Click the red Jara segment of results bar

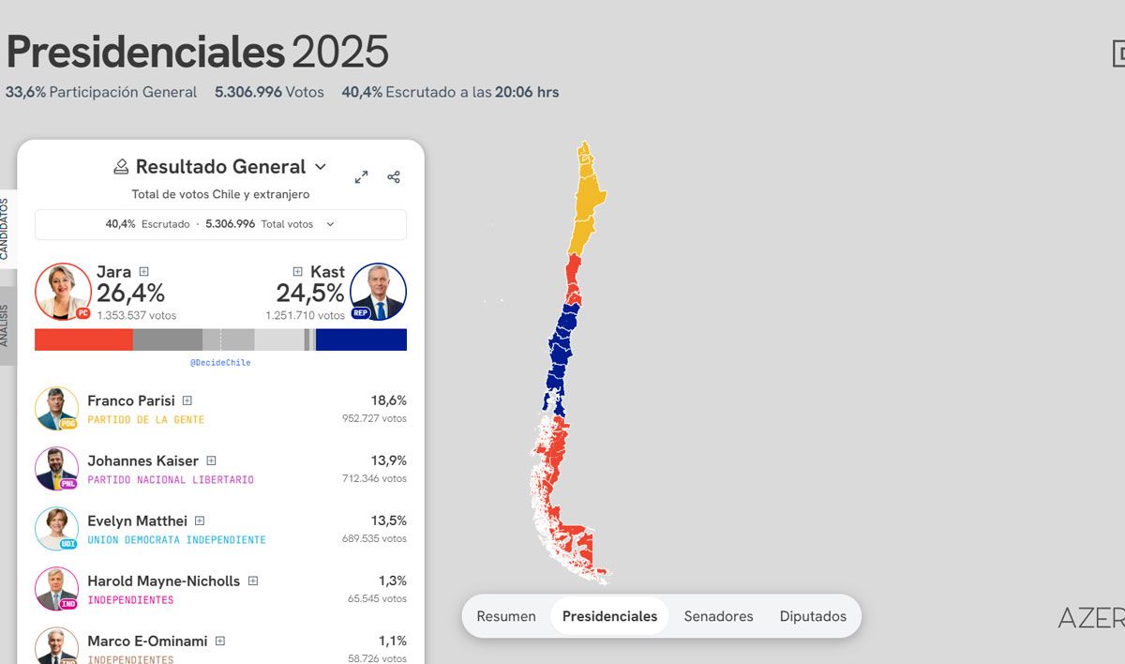click(x=83, y=340)
